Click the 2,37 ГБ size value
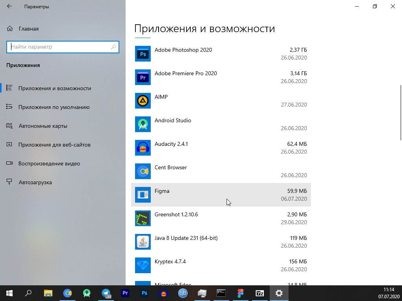Image resolution: width=402 pixels, height=301 pixels. point(298,50)
